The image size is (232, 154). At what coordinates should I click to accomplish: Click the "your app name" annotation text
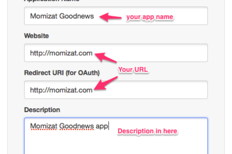tap(150, 17)
